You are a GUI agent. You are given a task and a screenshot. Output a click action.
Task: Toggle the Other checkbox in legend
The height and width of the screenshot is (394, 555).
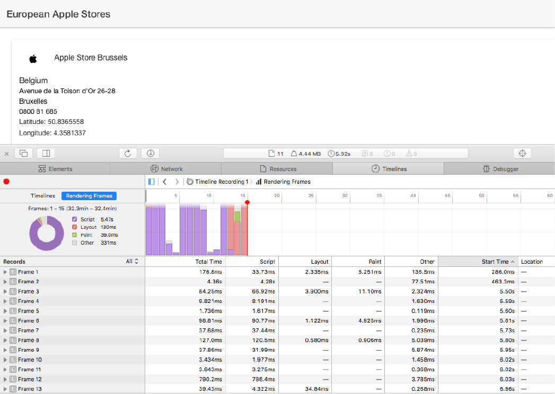pyautogui.click(x=74, y=243)
